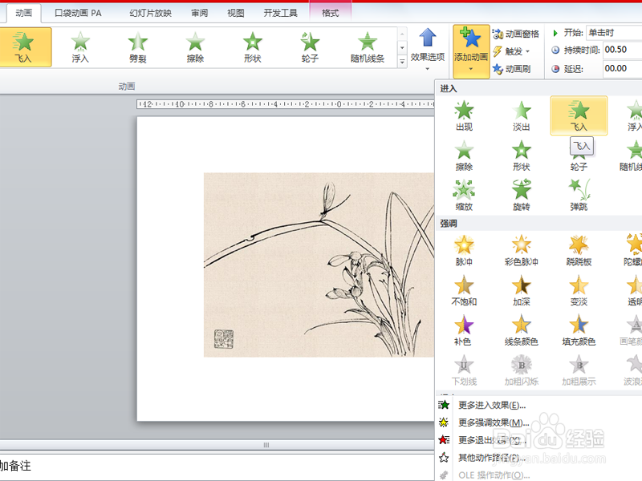The image size is (642, 481).
Task: Apply the 线条颜色 emphasis effect
Action: 521,330
